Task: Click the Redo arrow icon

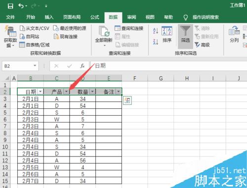Action: pos(34,6)
